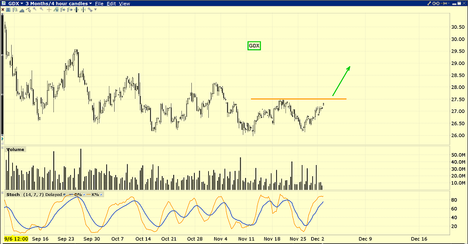
Task: Choose the bar chart type icon
Action: point(15,9)
